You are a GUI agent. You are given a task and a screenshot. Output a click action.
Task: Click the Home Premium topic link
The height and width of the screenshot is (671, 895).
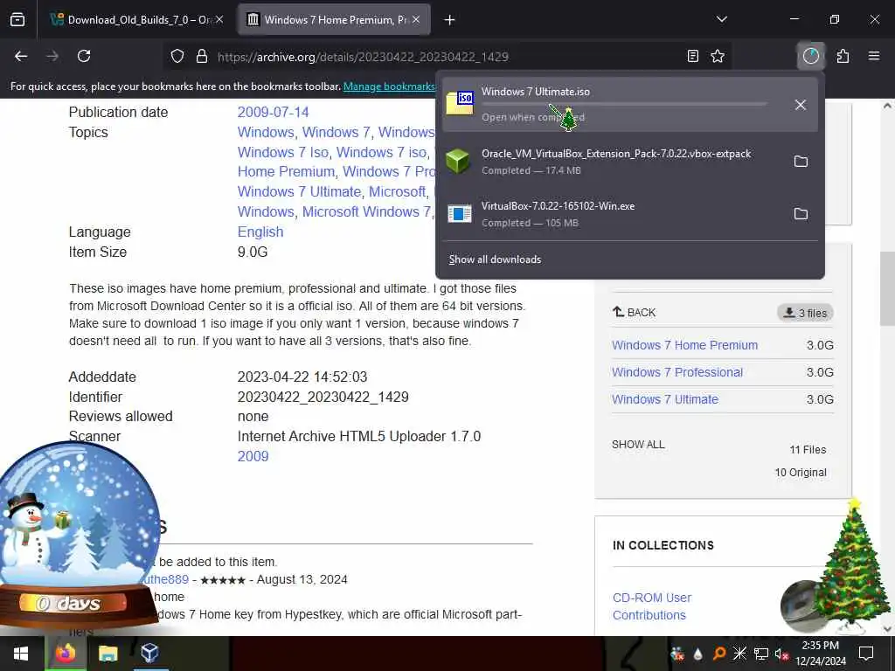[286, 172]
